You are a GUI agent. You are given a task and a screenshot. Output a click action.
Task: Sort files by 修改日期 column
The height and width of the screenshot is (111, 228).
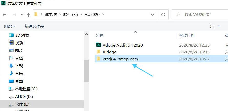(x=187, y=36)
